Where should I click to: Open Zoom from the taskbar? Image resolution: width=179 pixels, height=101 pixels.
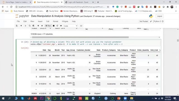pyautogui.click(x=125, y=98)
